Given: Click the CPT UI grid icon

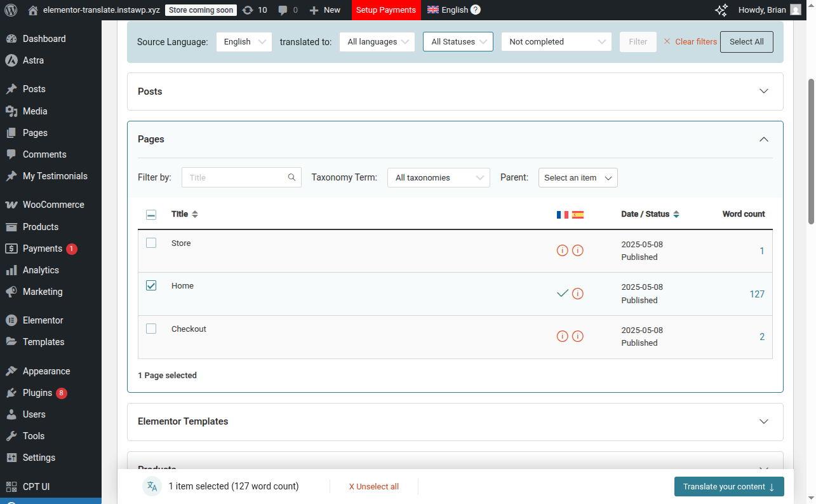Looking at the screenshot, I should click(x=11, y=487).
